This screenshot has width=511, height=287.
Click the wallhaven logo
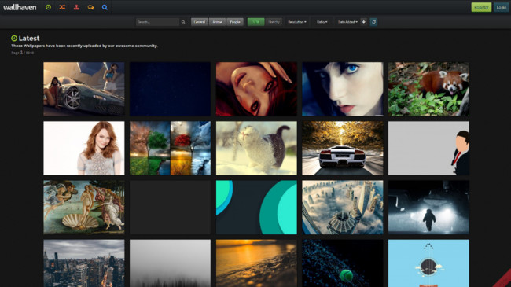[20, 7]
